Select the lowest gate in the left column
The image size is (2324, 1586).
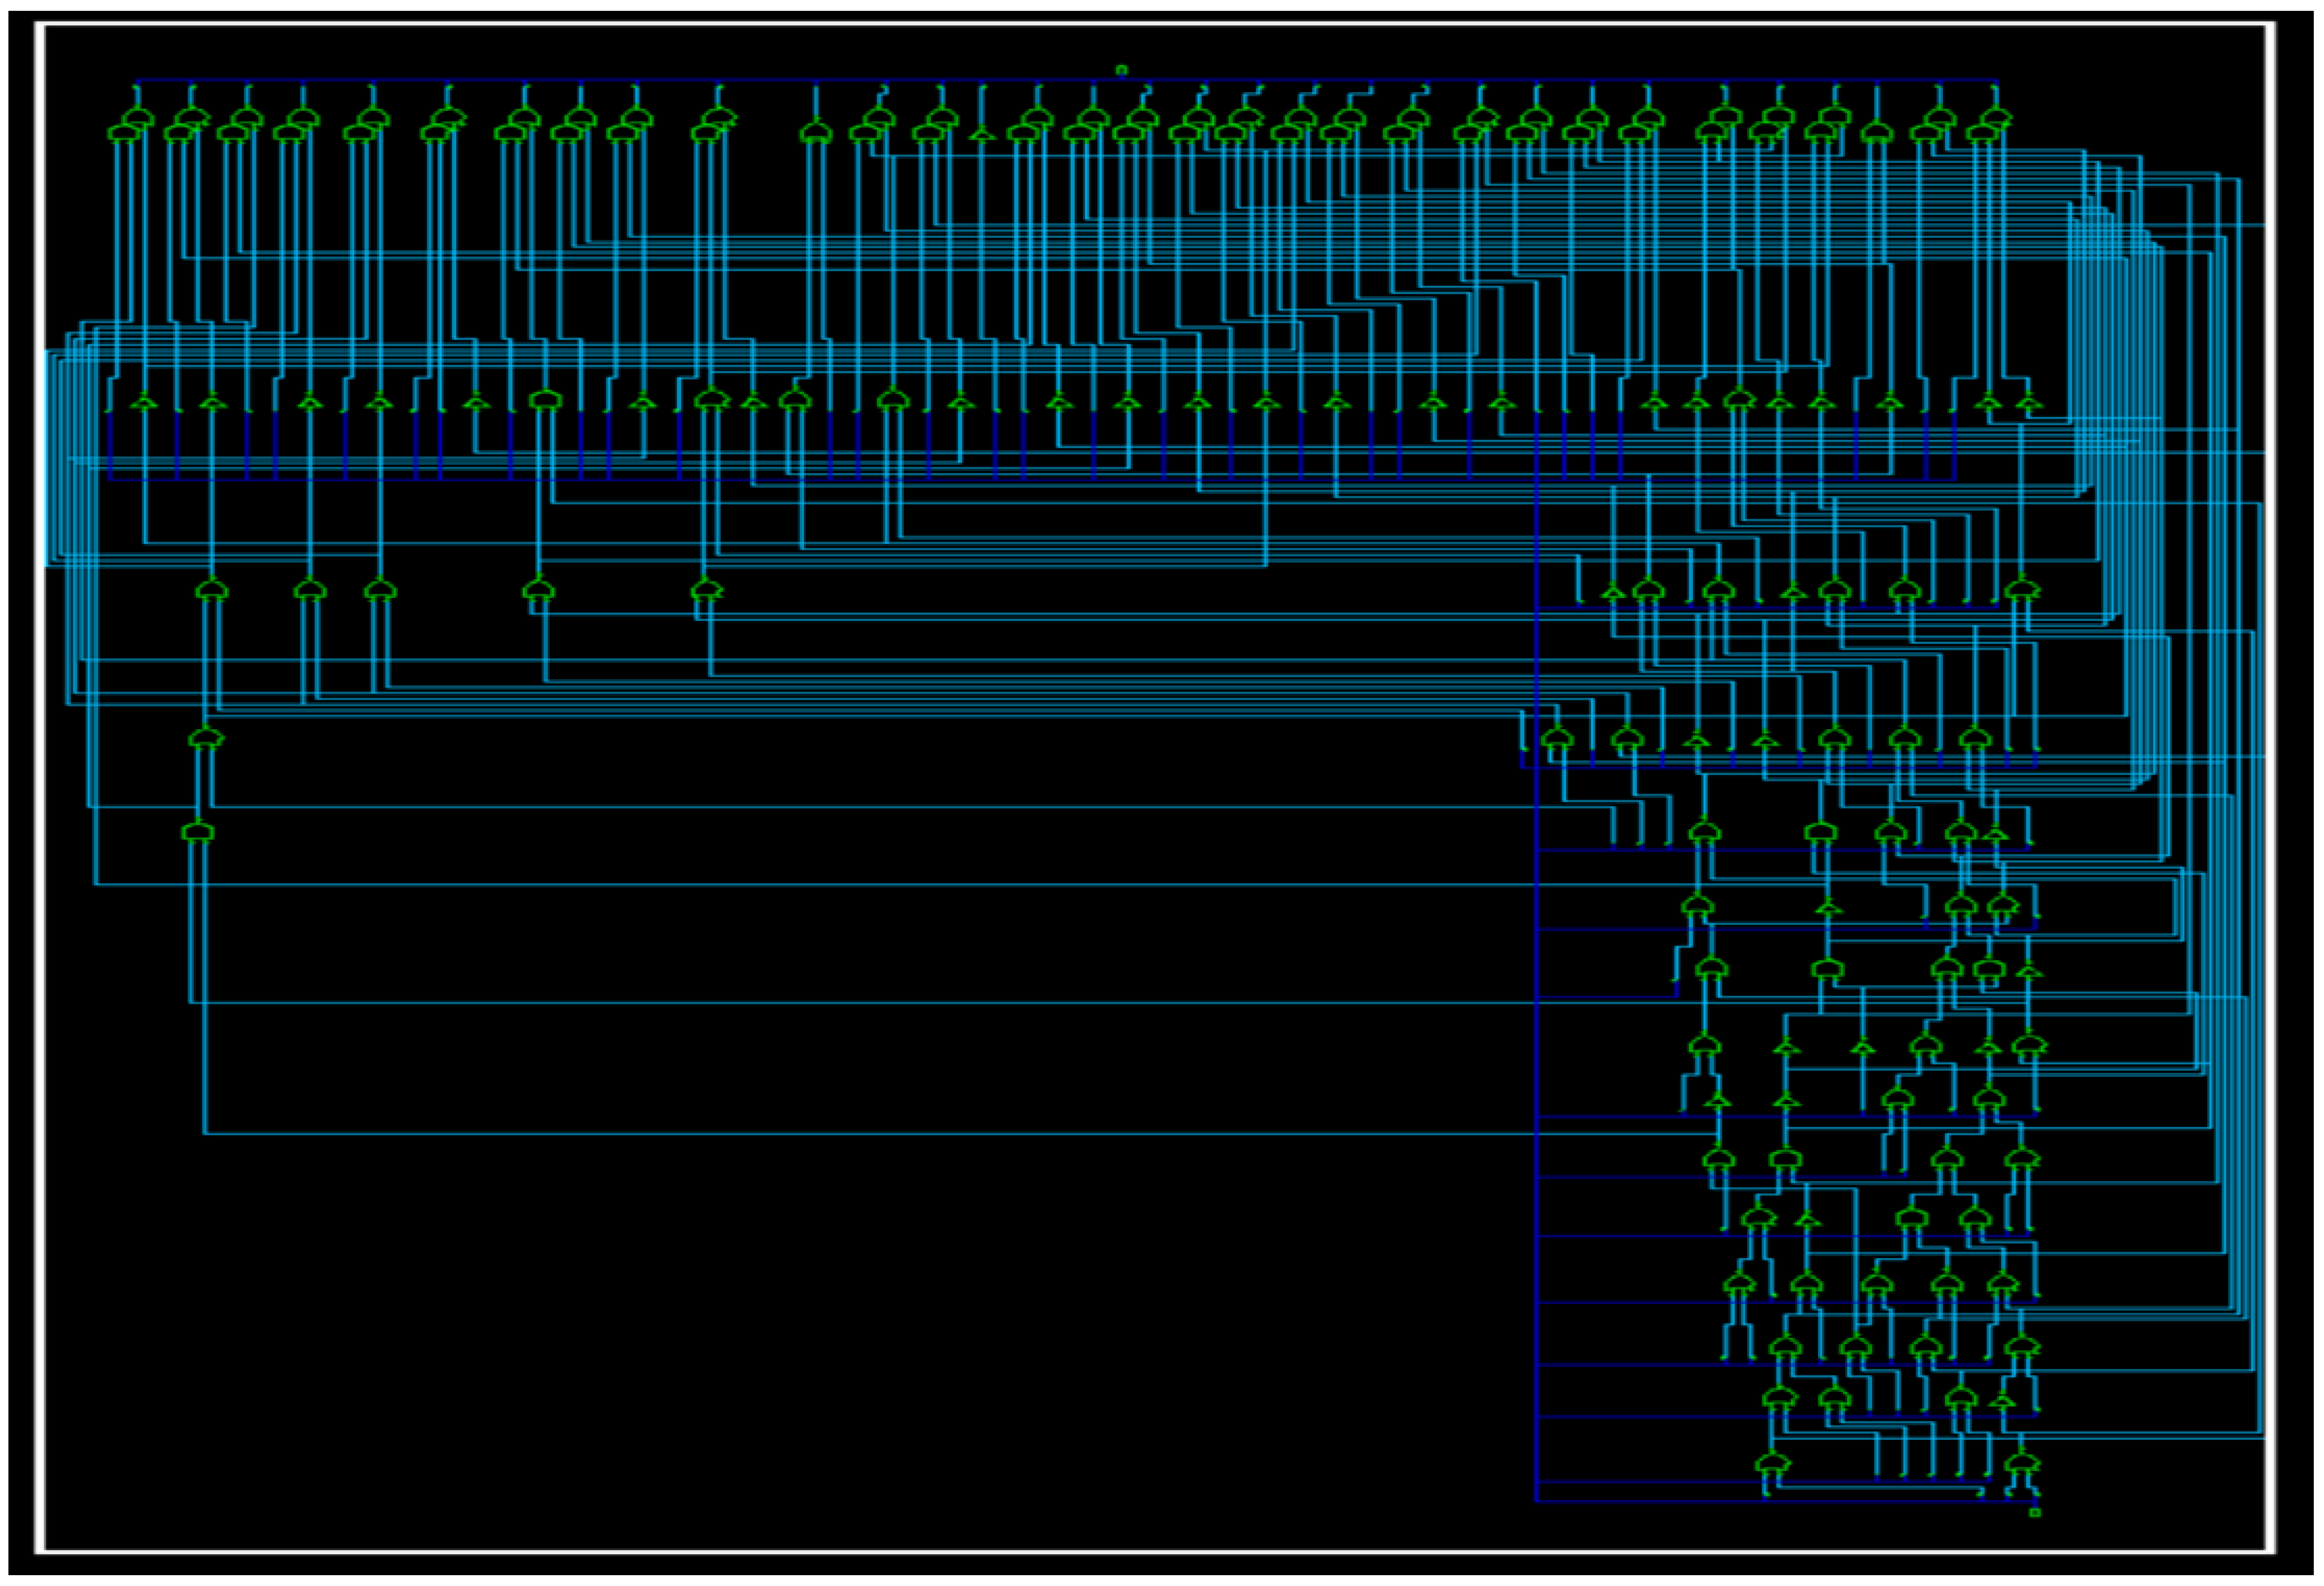(x=197, y=831)
